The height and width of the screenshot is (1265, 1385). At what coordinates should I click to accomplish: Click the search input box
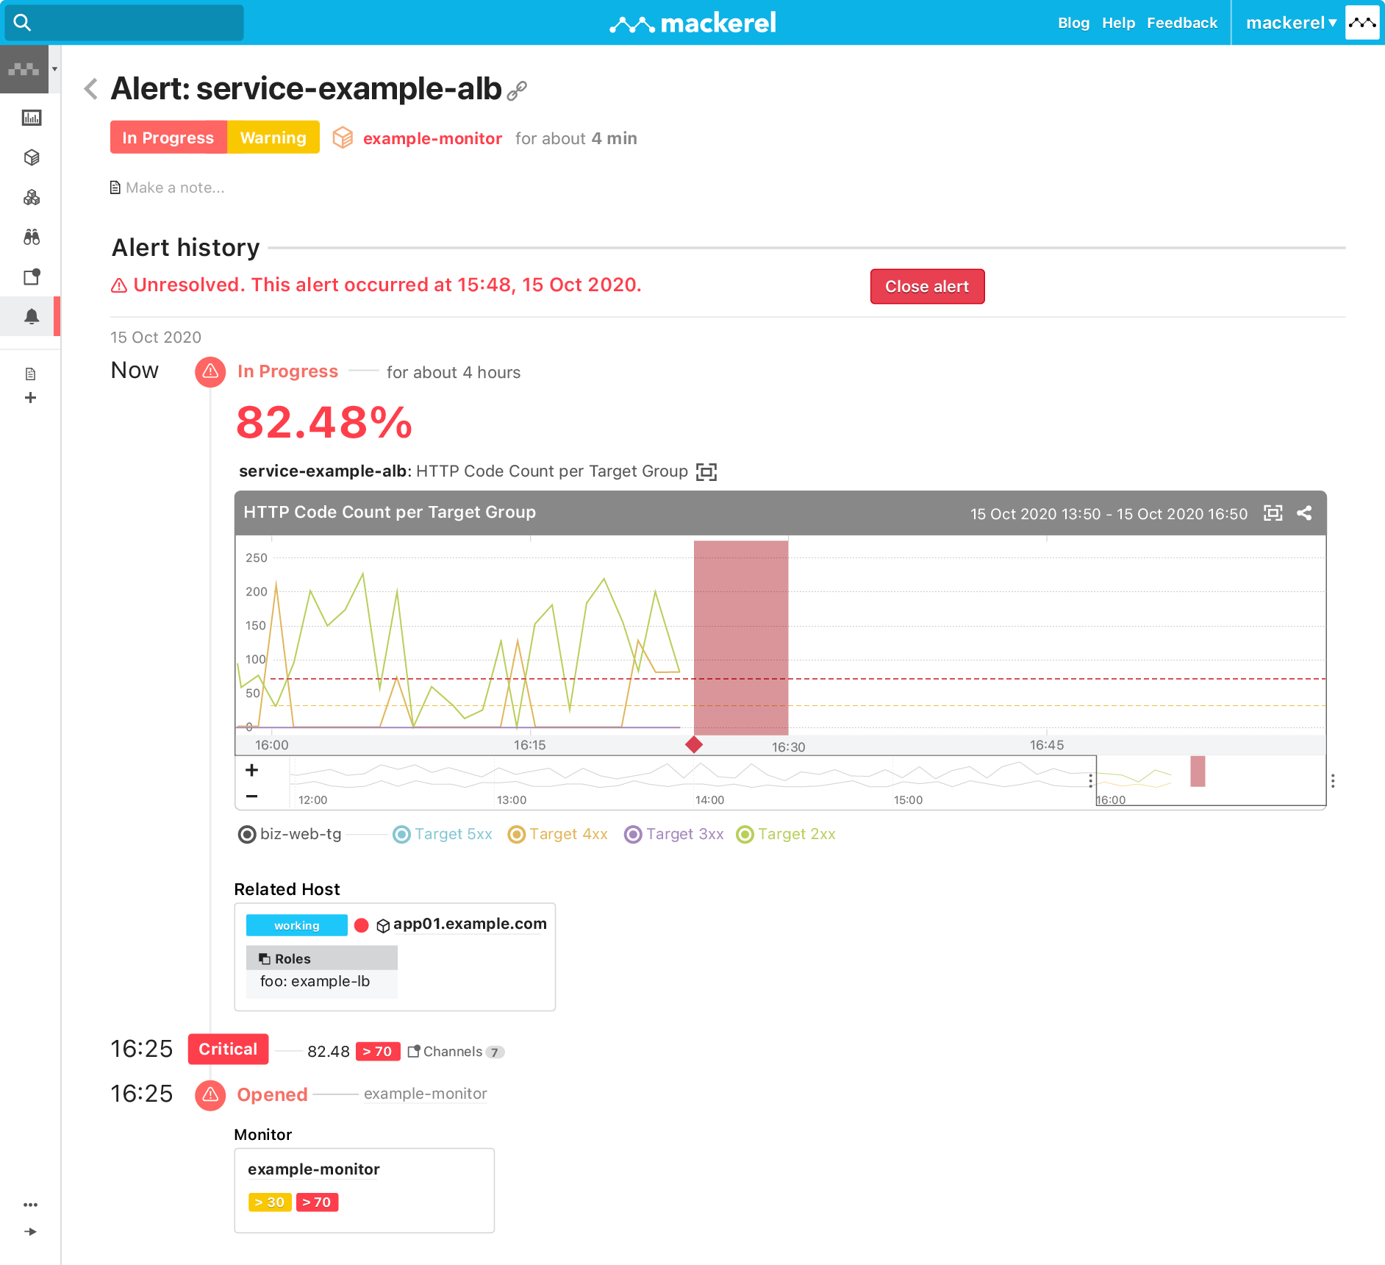tap(124, 23)
